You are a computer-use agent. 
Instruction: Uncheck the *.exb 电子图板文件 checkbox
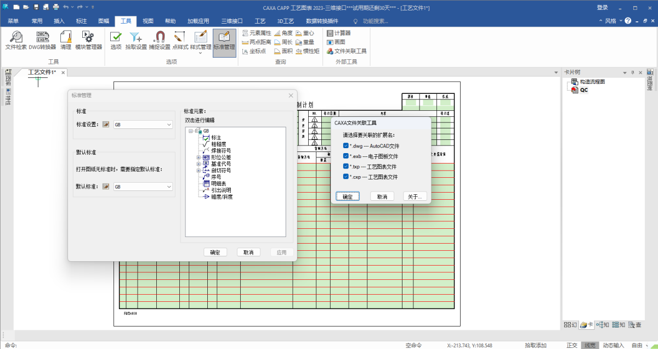345,156
